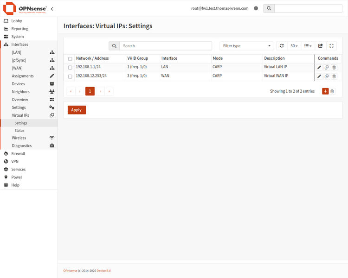
Task: Check the 192.168.12.253/24 row checkbox
Action: coord(70,76)
